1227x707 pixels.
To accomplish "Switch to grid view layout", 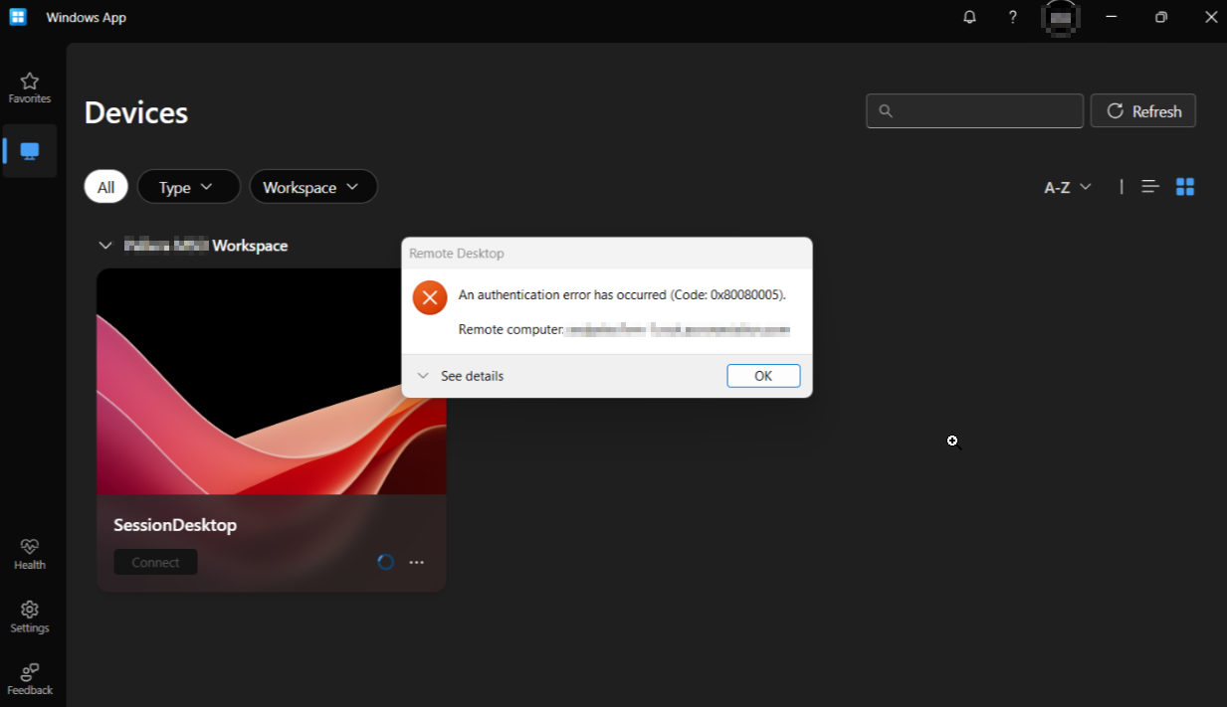I will (x=1184, y=186).
